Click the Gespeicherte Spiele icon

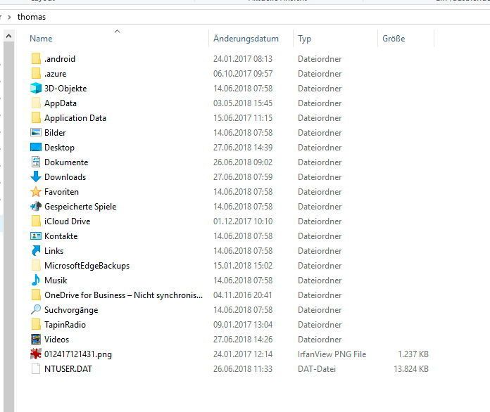click(x=36, y=206)
